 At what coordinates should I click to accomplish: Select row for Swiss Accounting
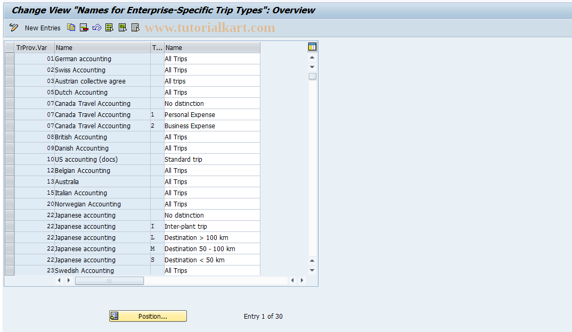[x=10, y=70]
